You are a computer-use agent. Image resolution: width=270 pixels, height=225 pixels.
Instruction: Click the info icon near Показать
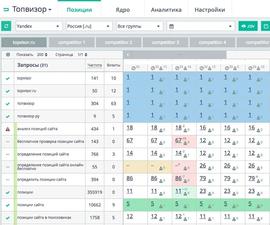pos(7,54)
